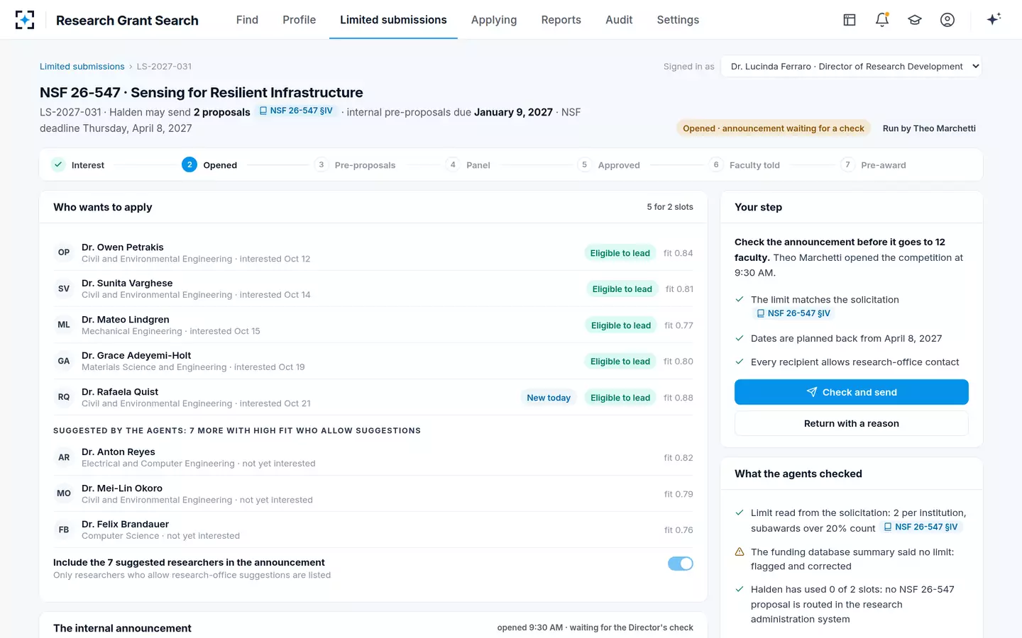Select the Opened step in progress tracker
Screen dimensions: 1022x638
tap(209, 165)
